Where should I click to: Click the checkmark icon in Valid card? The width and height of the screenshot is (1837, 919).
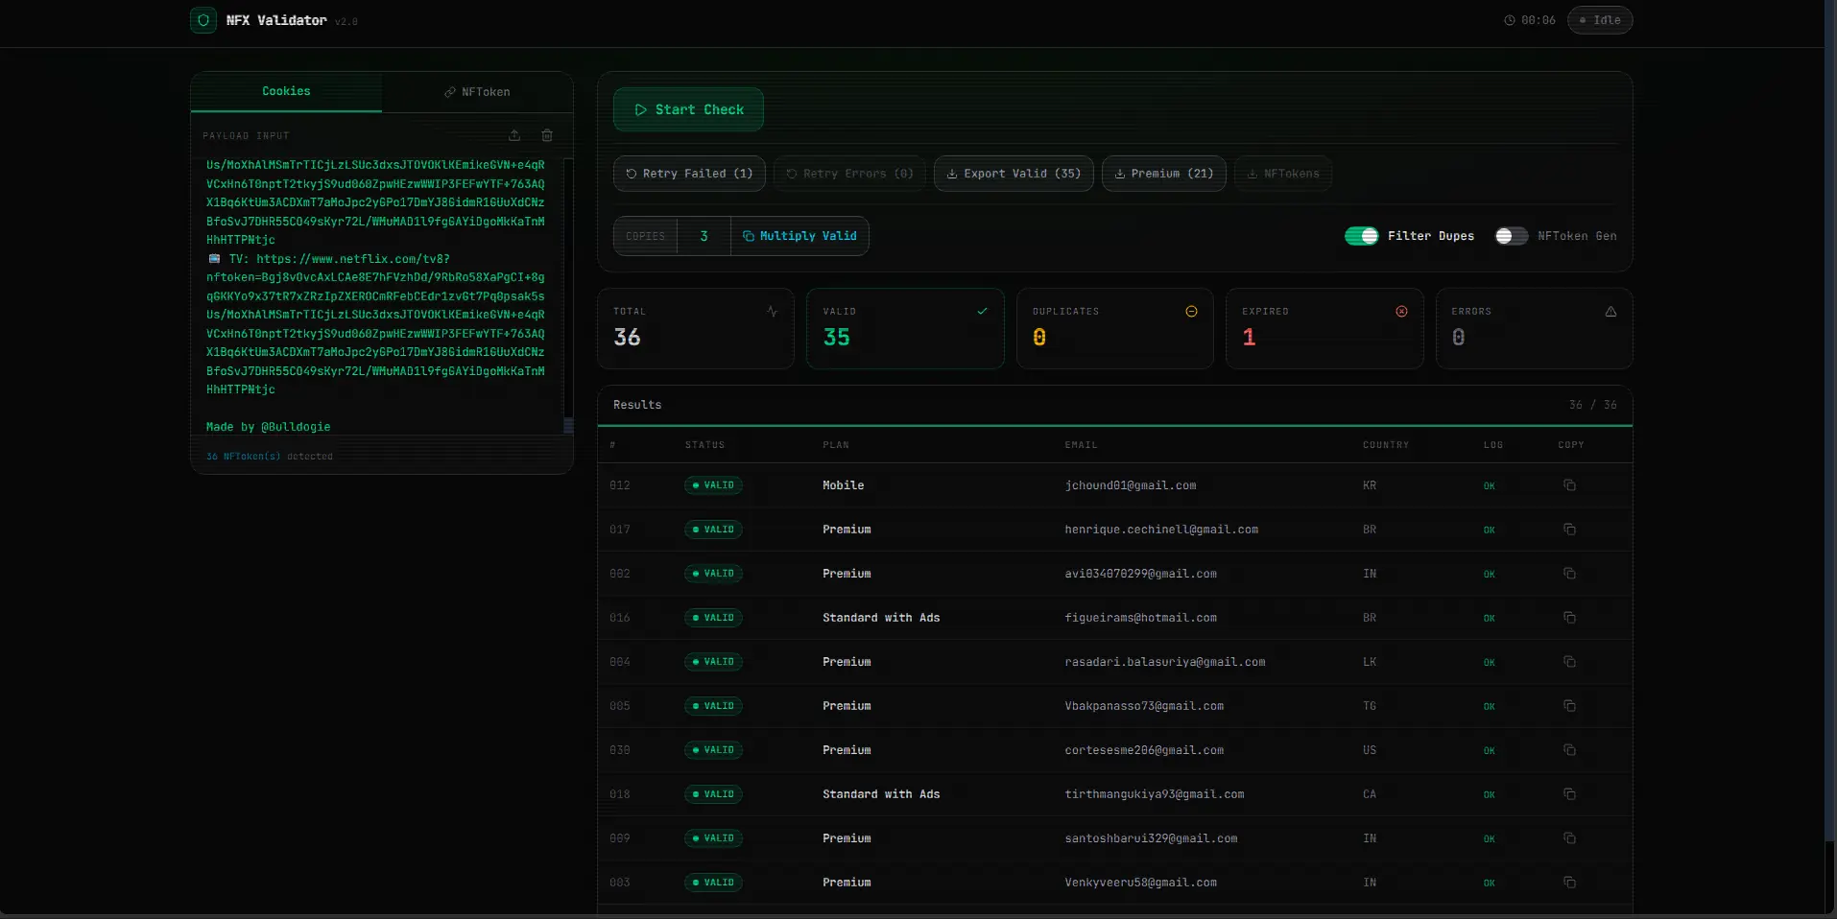click(x=982, y=311)
